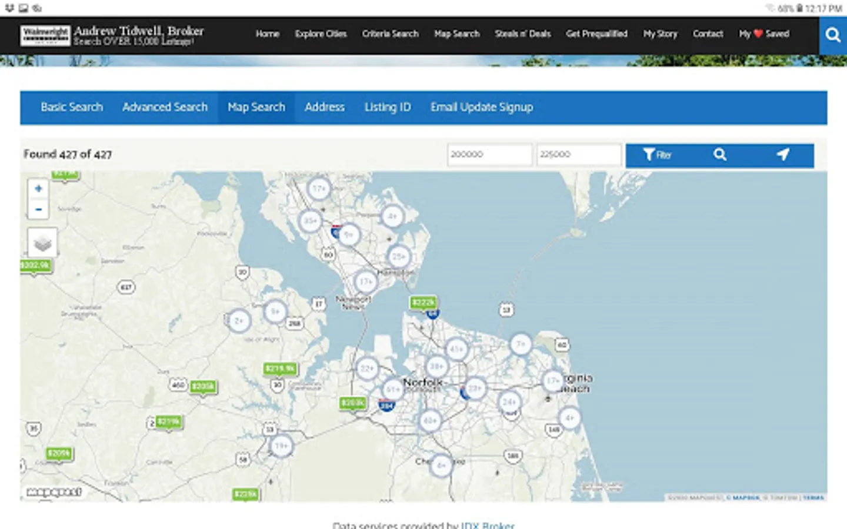Switch to the Basic Search tab
Screen dimensions: 847x529
point(72,108)
